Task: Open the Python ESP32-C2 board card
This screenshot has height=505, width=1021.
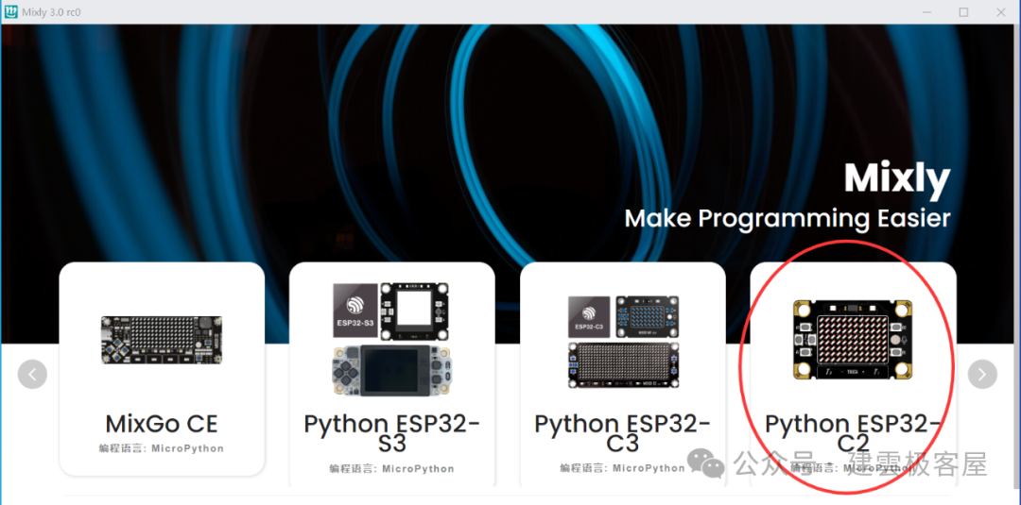Action: 853,375
